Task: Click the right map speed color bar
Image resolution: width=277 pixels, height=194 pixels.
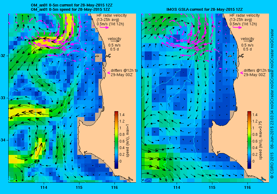Action: point(249,140)
